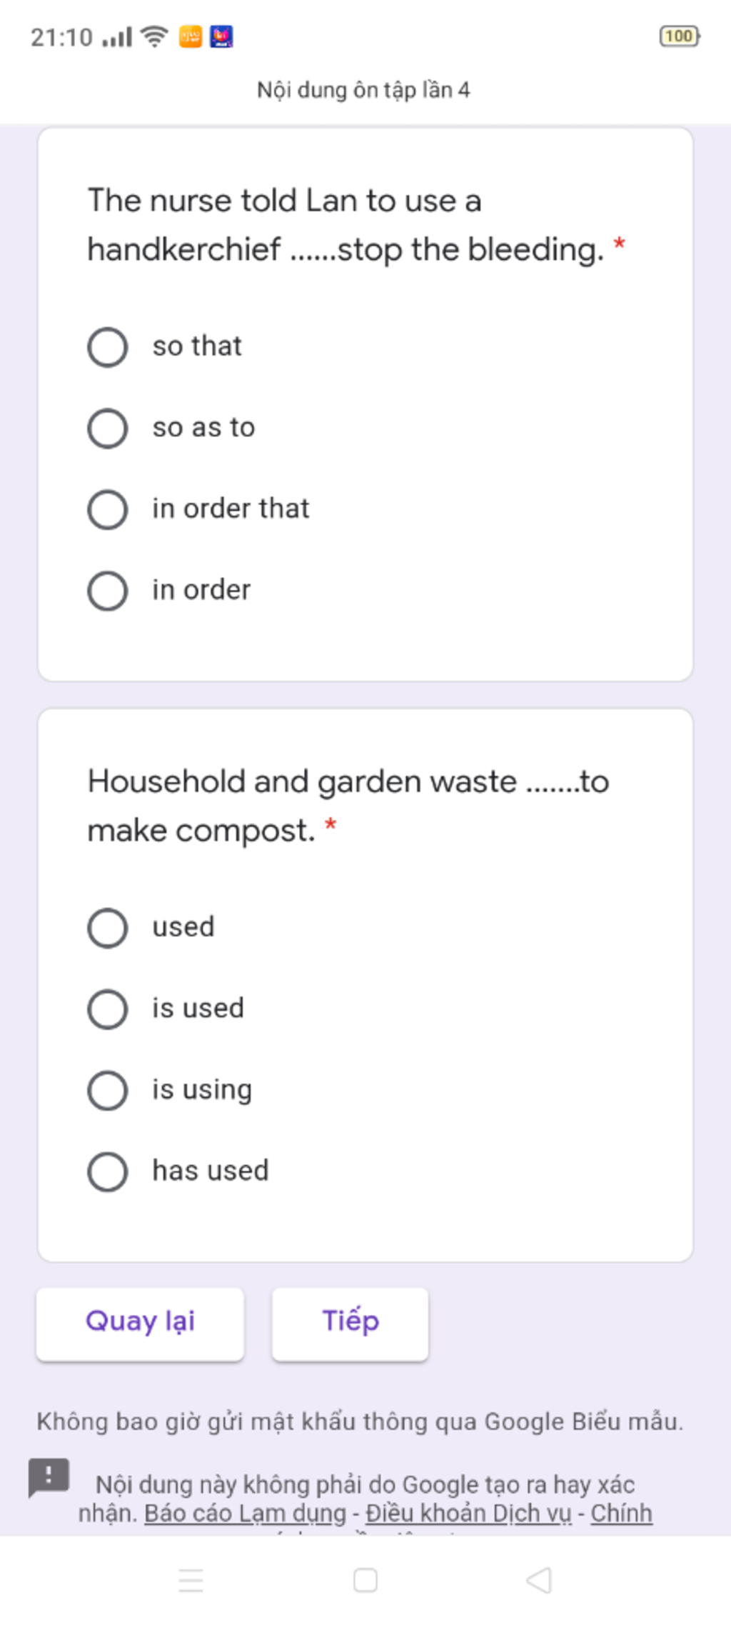Tap the orange notification app icon
The width and height of the screenshot is (731, 1625).
[x=191, y=36]
